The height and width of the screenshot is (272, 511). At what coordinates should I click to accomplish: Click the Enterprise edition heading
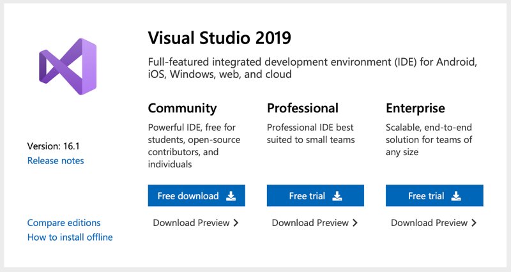click(416, 108)
